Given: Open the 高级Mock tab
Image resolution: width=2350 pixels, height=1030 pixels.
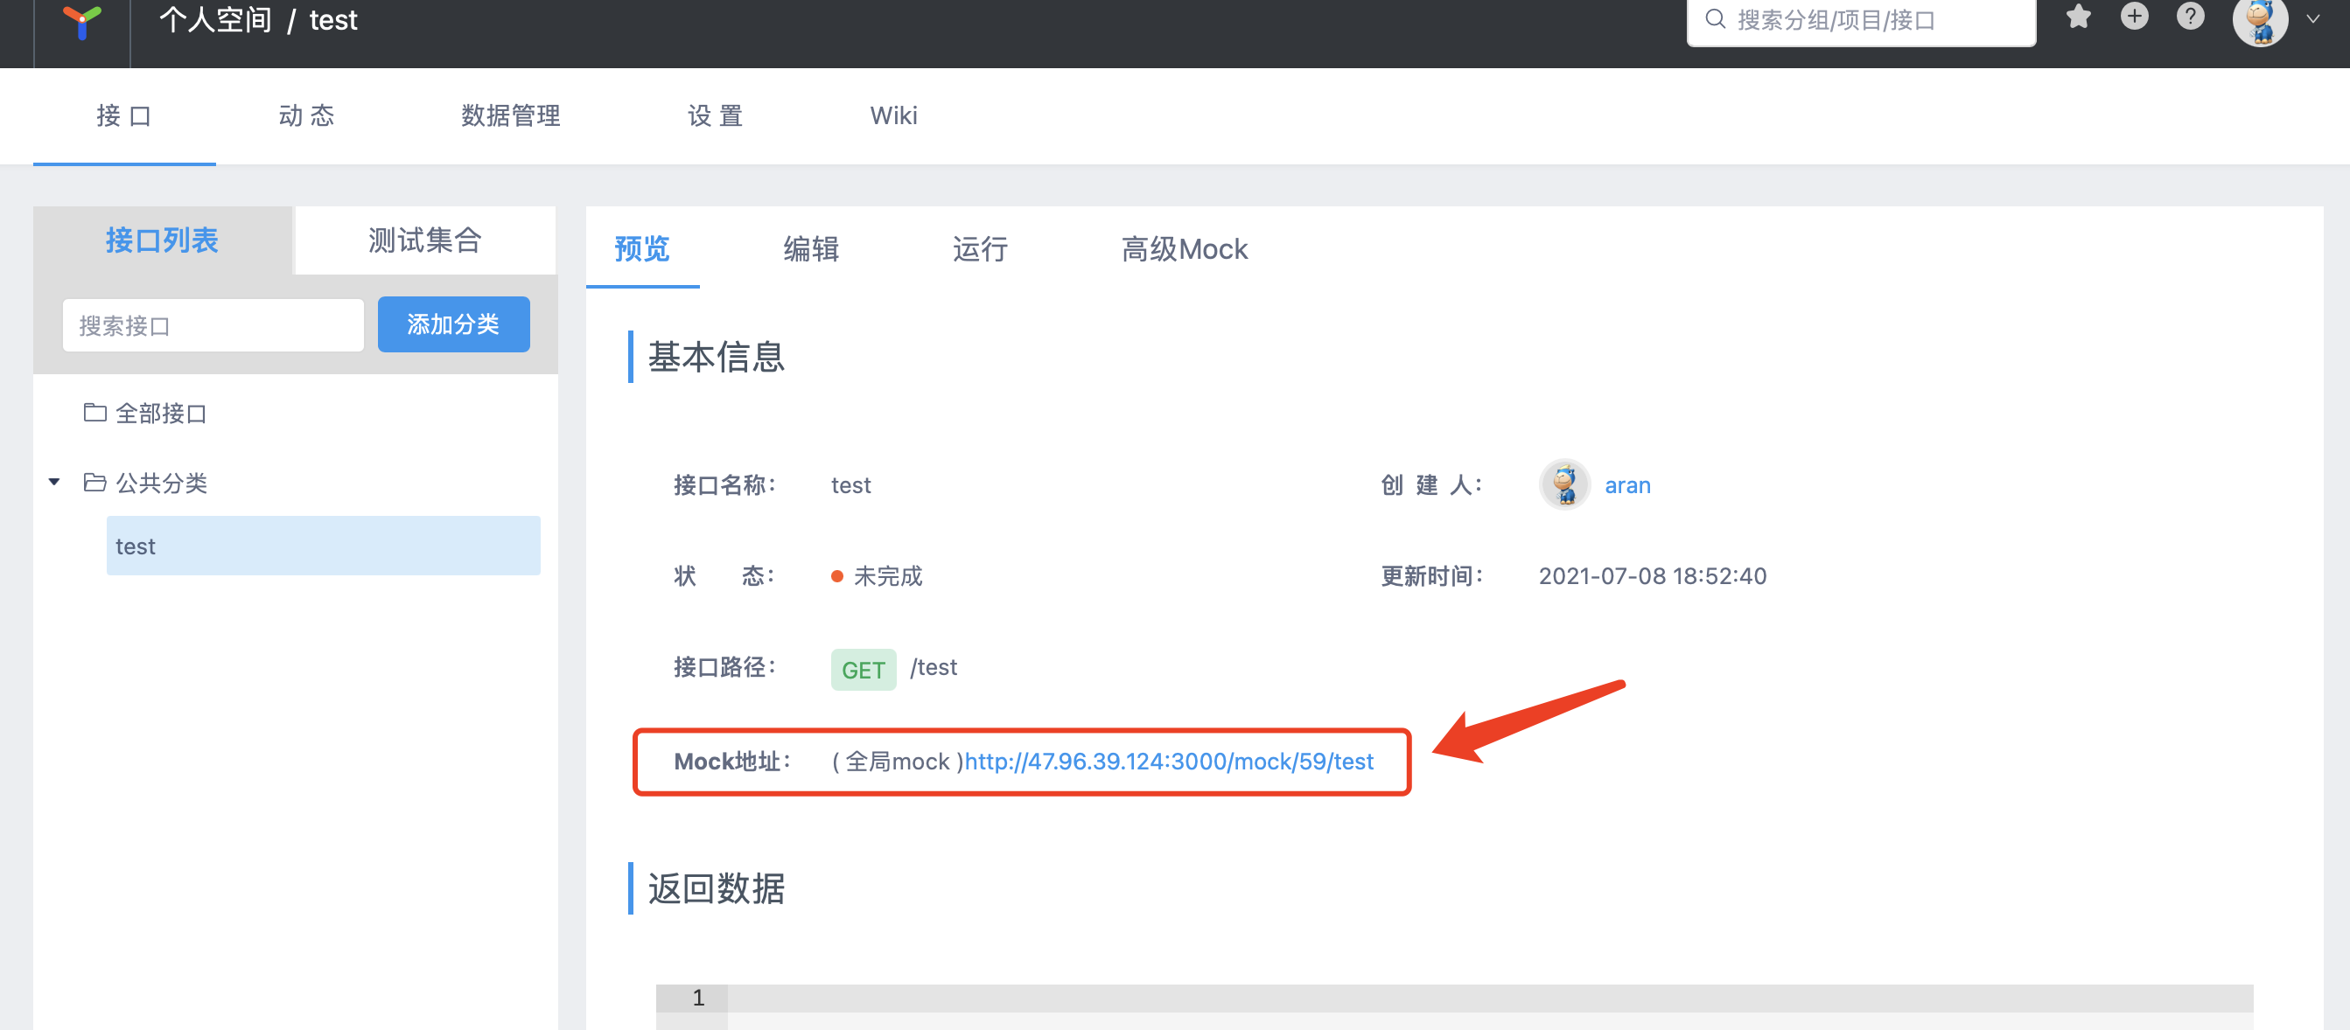Looking at the screenshot, I should tap(1183, 249).
